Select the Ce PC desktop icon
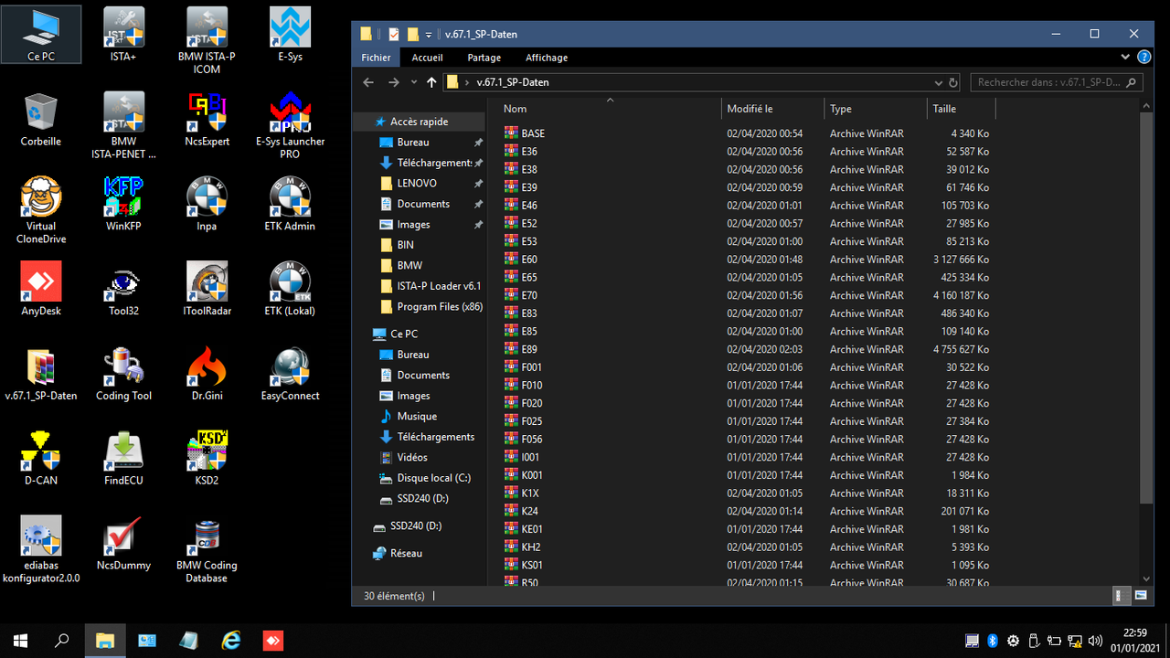This screenshot has height=658, width=1170. click(41, 35)
